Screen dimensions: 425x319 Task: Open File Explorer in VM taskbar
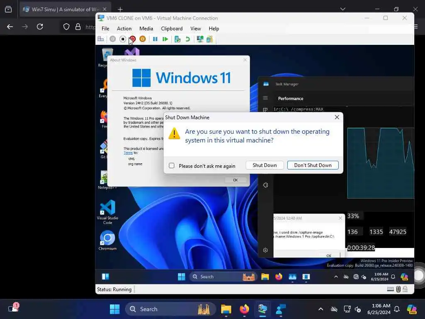click(x=265, y=276)
